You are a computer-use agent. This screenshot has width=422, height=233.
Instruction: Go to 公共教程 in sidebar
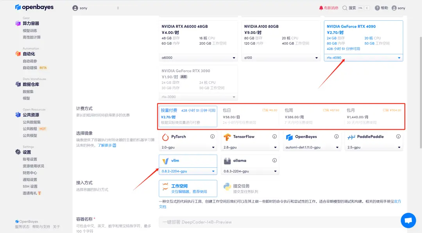click(x=30, y=129)
